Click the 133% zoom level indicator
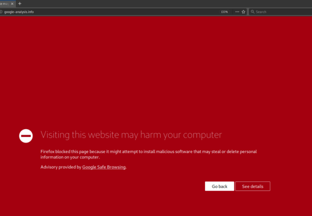 point(224,12)
